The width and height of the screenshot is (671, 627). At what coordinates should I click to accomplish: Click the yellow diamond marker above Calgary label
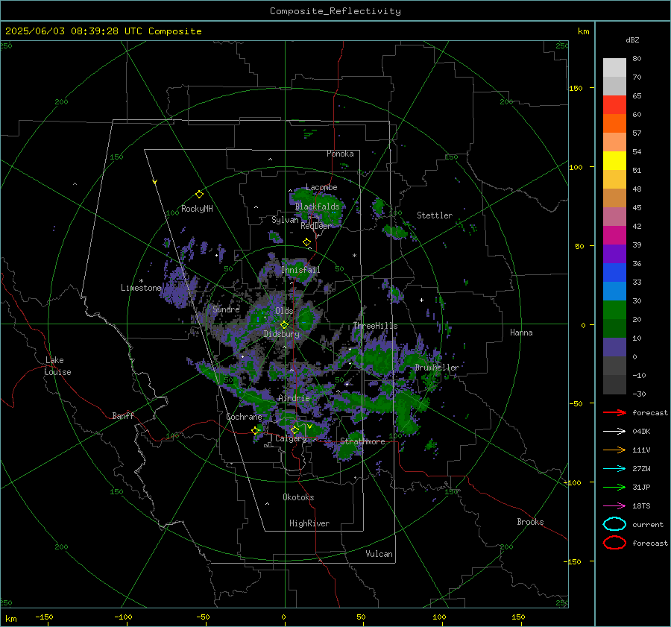click(x=294, y=429)
